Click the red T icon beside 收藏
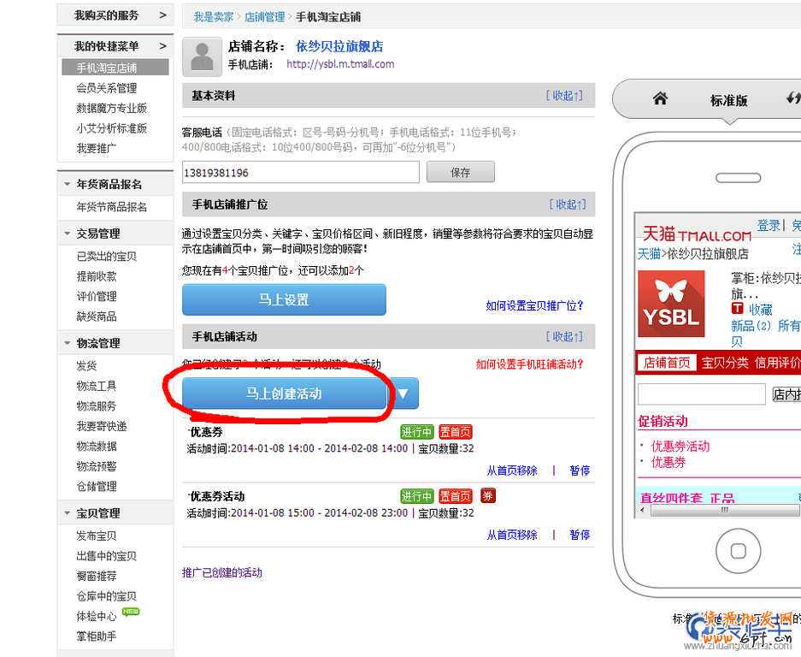Viewport: 801px width, 657px height. pyautogui.click(x=737, y=308)
